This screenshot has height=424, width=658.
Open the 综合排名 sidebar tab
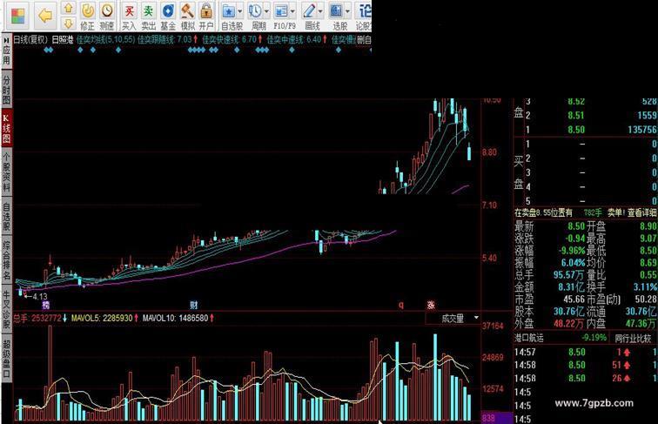[6, 260]
